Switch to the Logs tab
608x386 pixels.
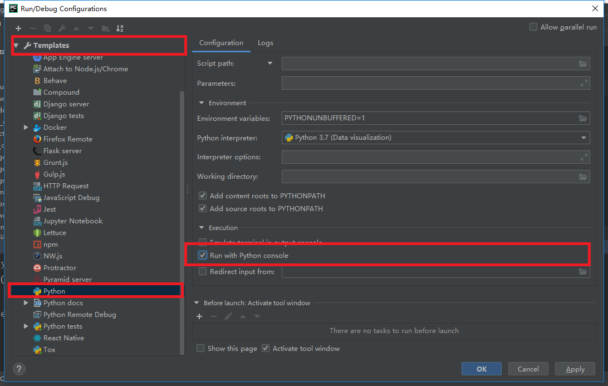click(x=265, y=42)
